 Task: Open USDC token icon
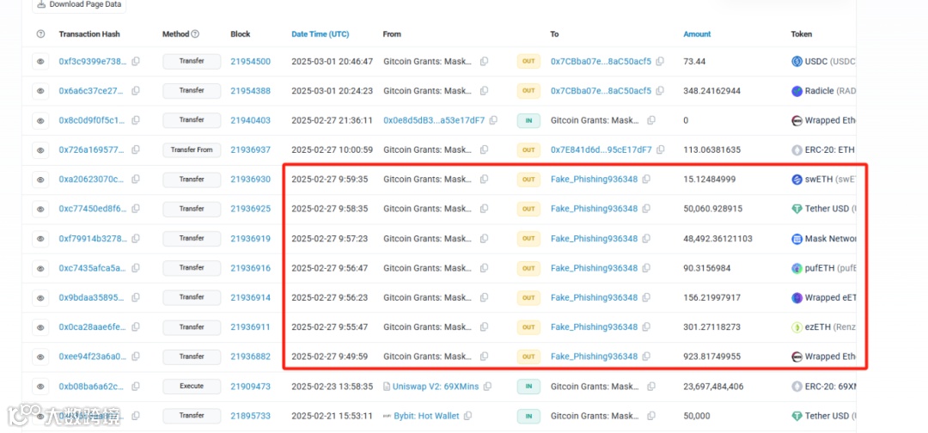797,62
